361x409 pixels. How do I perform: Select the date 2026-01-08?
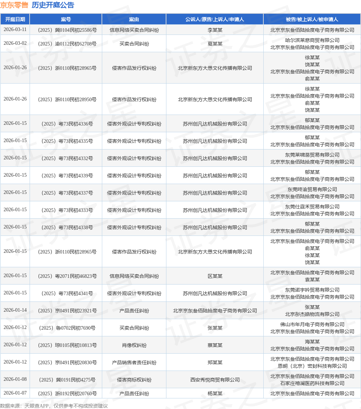[x=15, y=379]
